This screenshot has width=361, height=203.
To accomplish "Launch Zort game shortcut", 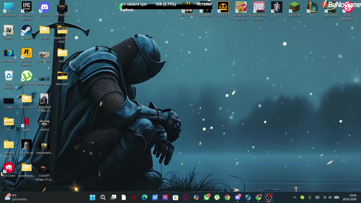I will 277,9.
